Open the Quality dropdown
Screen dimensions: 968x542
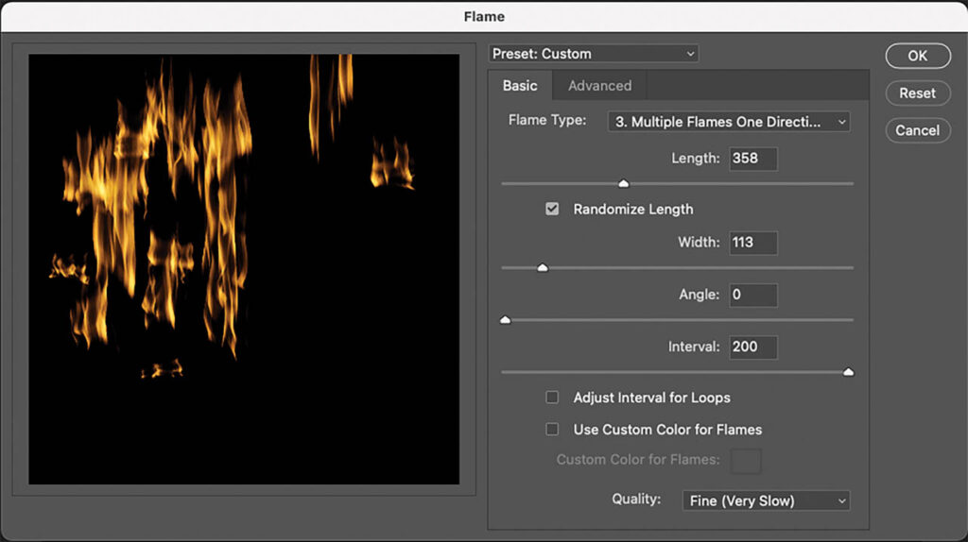[766, 500]
